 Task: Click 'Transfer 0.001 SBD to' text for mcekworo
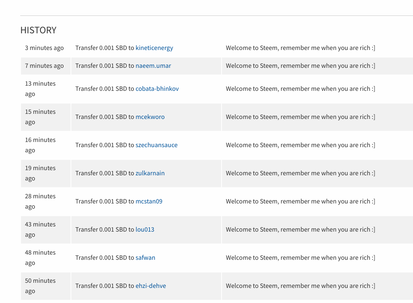coord(105,117)
